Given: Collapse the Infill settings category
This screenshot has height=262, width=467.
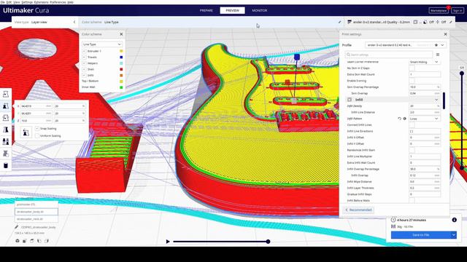Looking at the screenshot, I should coord(436,100).
